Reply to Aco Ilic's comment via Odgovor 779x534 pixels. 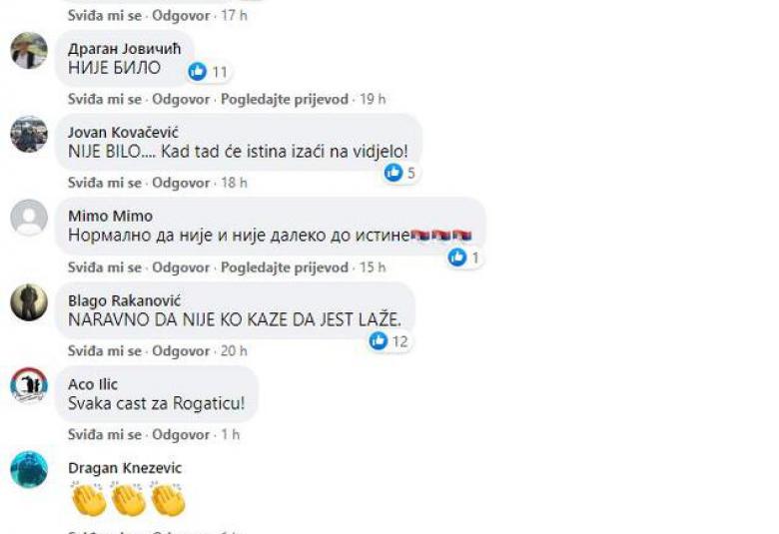click(x=181, y=434)
